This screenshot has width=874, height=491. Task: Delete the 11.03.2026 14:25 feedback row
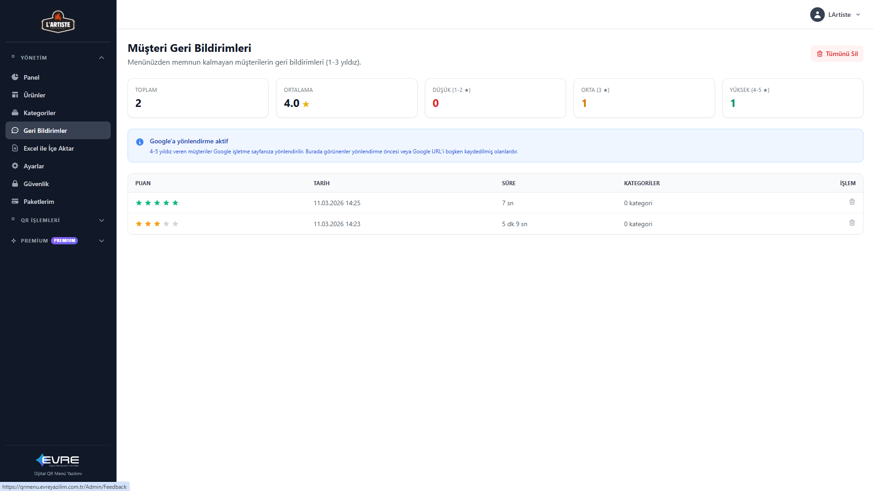point(852,202)
